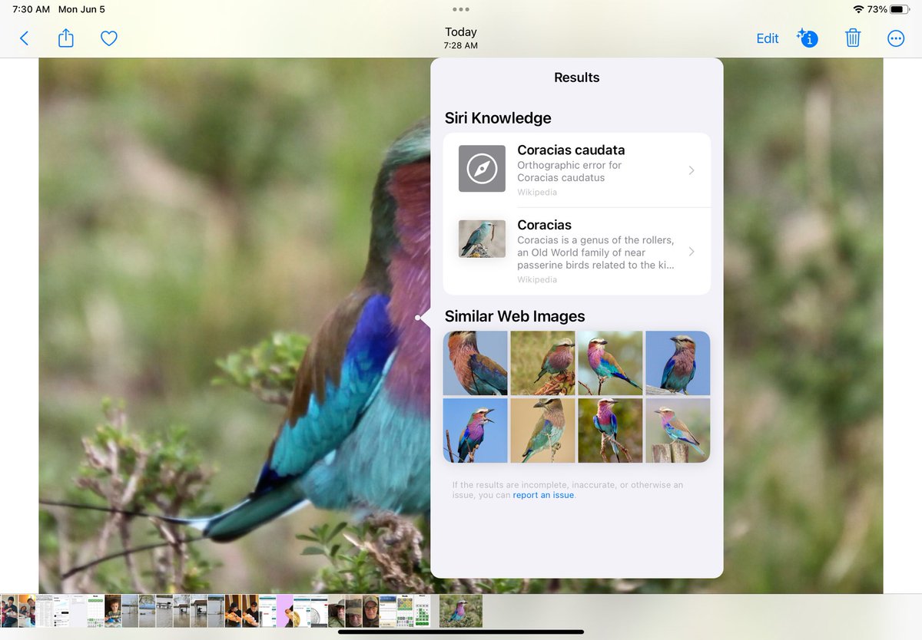The width and height of the screenshot is (922, 640).
Task: Tap the Wikipedia source label under the genus description
Action: click(x=537, y=280)
